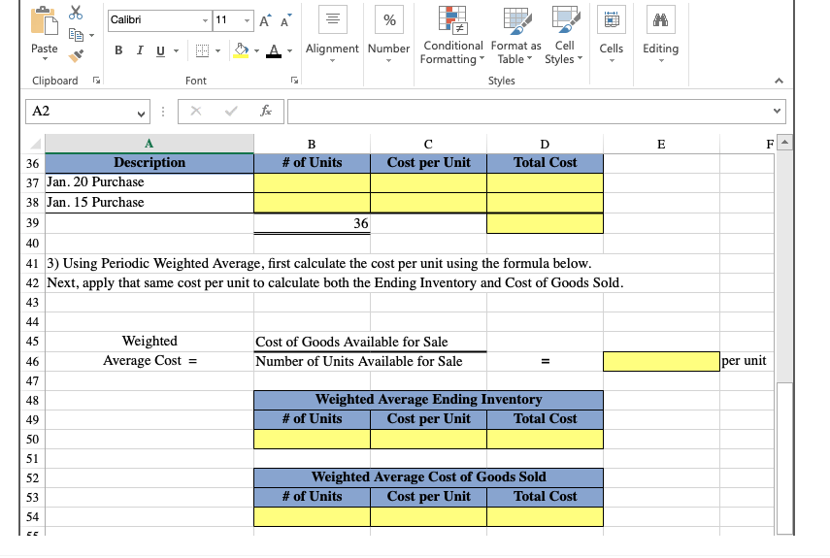Image resolution: width=830 pixels, height=558 pixels.
Task: Open Cell Styles gallery
Action: (x=564, y=36)
